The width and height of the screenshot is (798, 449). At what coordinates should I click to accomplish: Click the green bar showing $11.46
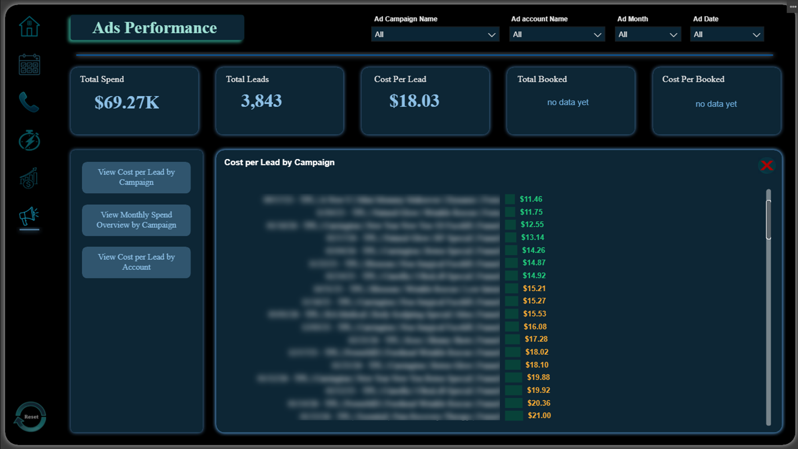click(510, 199)
